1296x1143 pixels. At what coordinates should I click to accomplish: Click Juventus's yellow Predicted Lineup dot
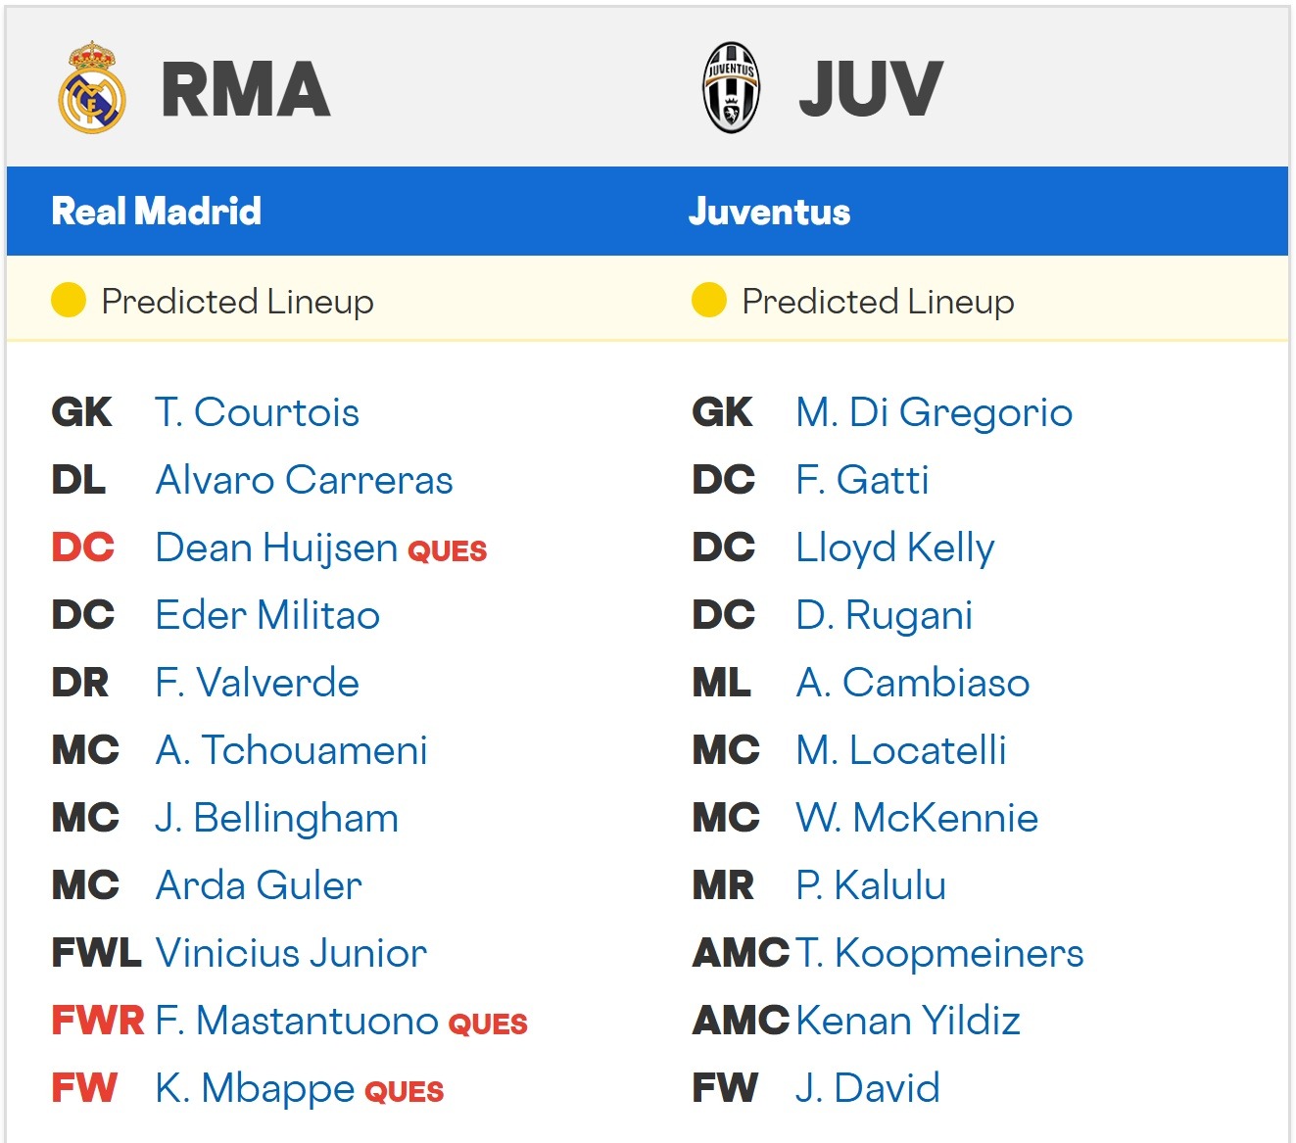pyautogui.click(x=708, y=301)
